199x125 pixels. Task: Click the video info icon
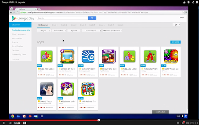[x=197, y=2]
